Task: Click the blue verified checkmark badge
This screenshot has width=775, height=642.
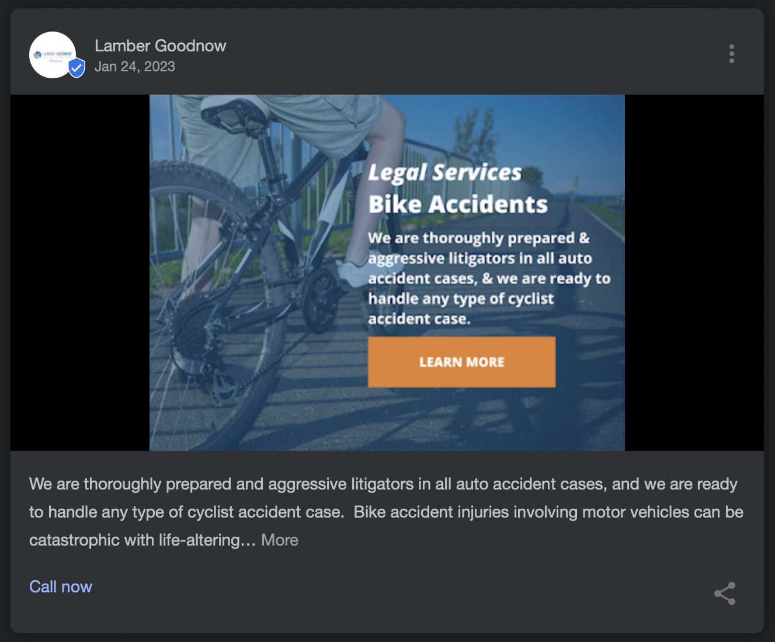Action: tap(77, 68)
